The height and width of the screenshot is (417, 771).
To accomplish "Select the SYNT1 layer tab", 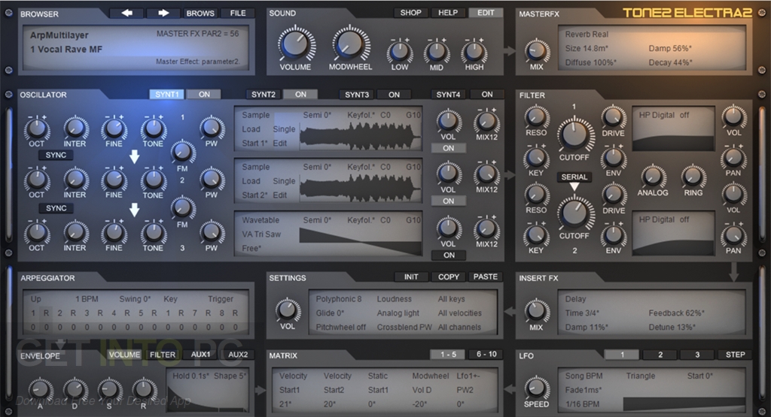I will tap(166, 94).
